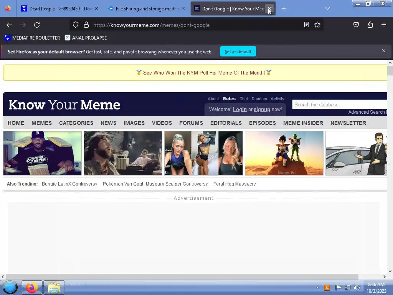Viewport: 393px width, 295px height.
Task: Click the Set as default button
Action: tap(238, 51)
